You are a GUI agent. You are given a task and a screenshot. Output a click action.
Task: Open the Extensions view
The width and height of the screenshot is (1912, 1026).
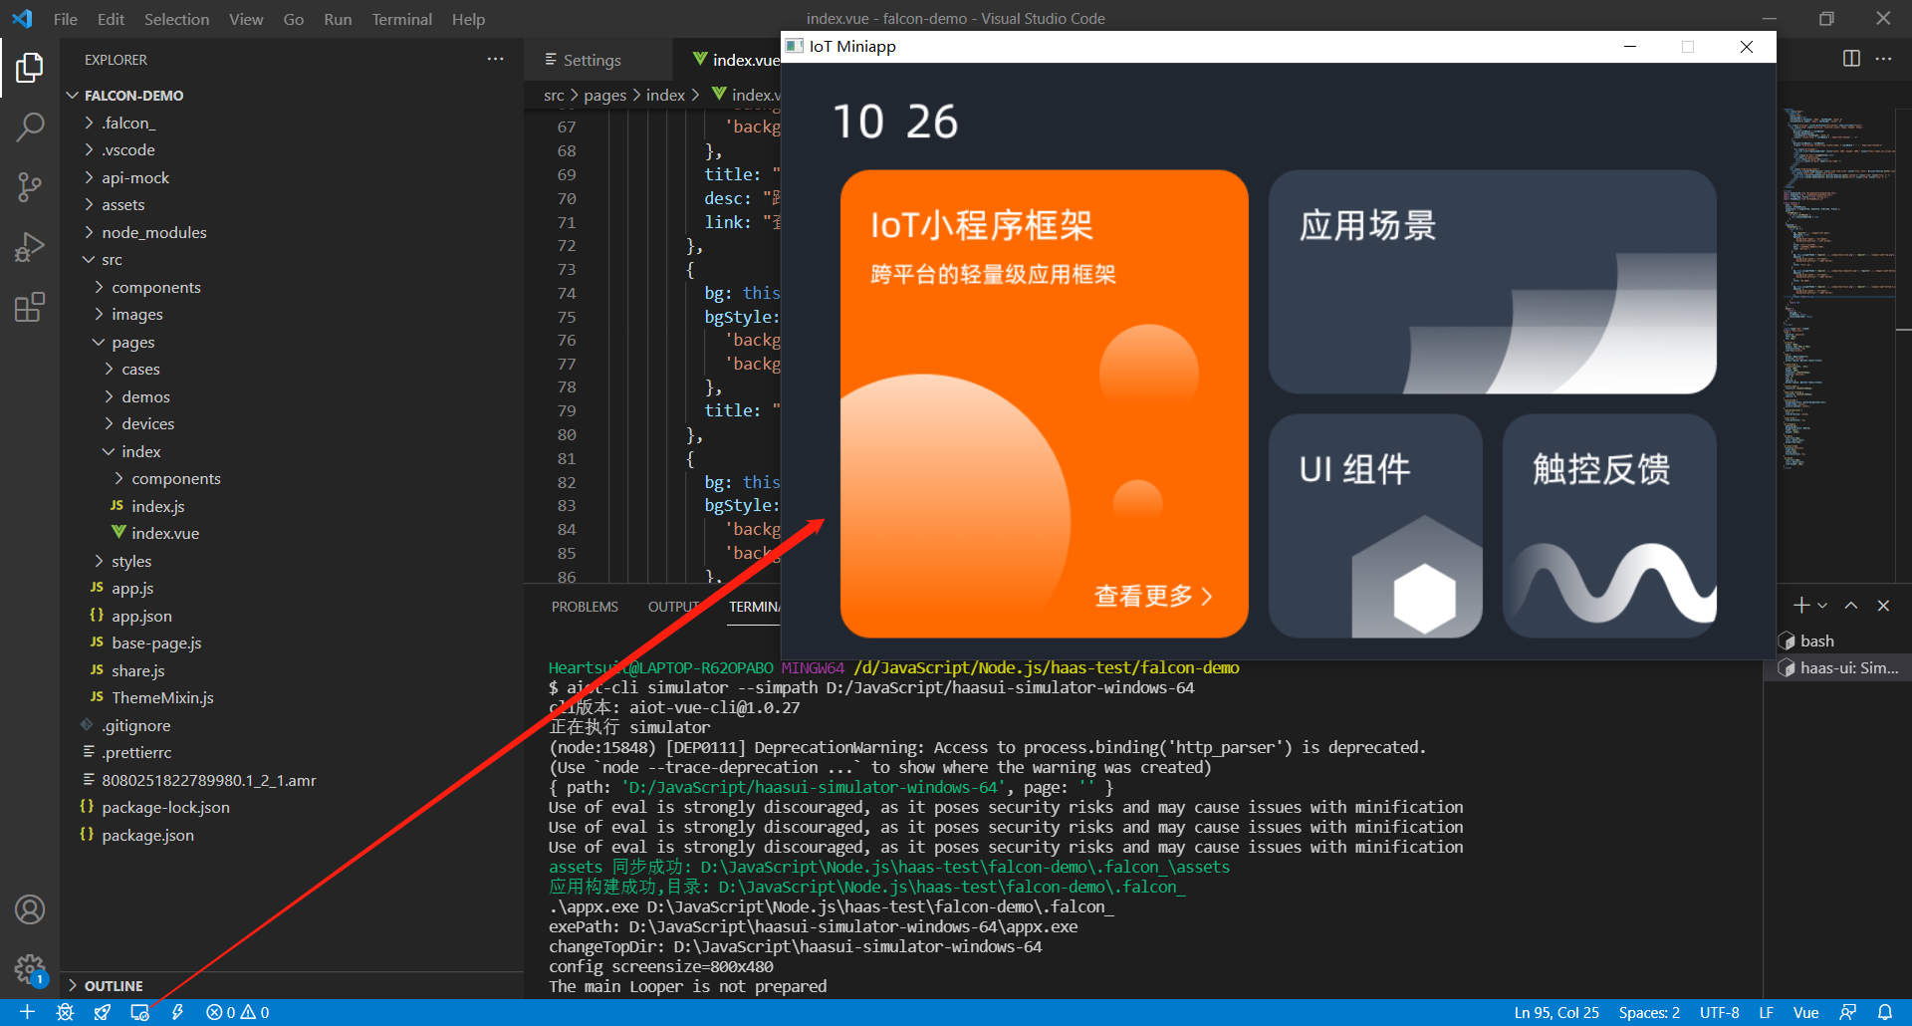[x=30, y=307]
